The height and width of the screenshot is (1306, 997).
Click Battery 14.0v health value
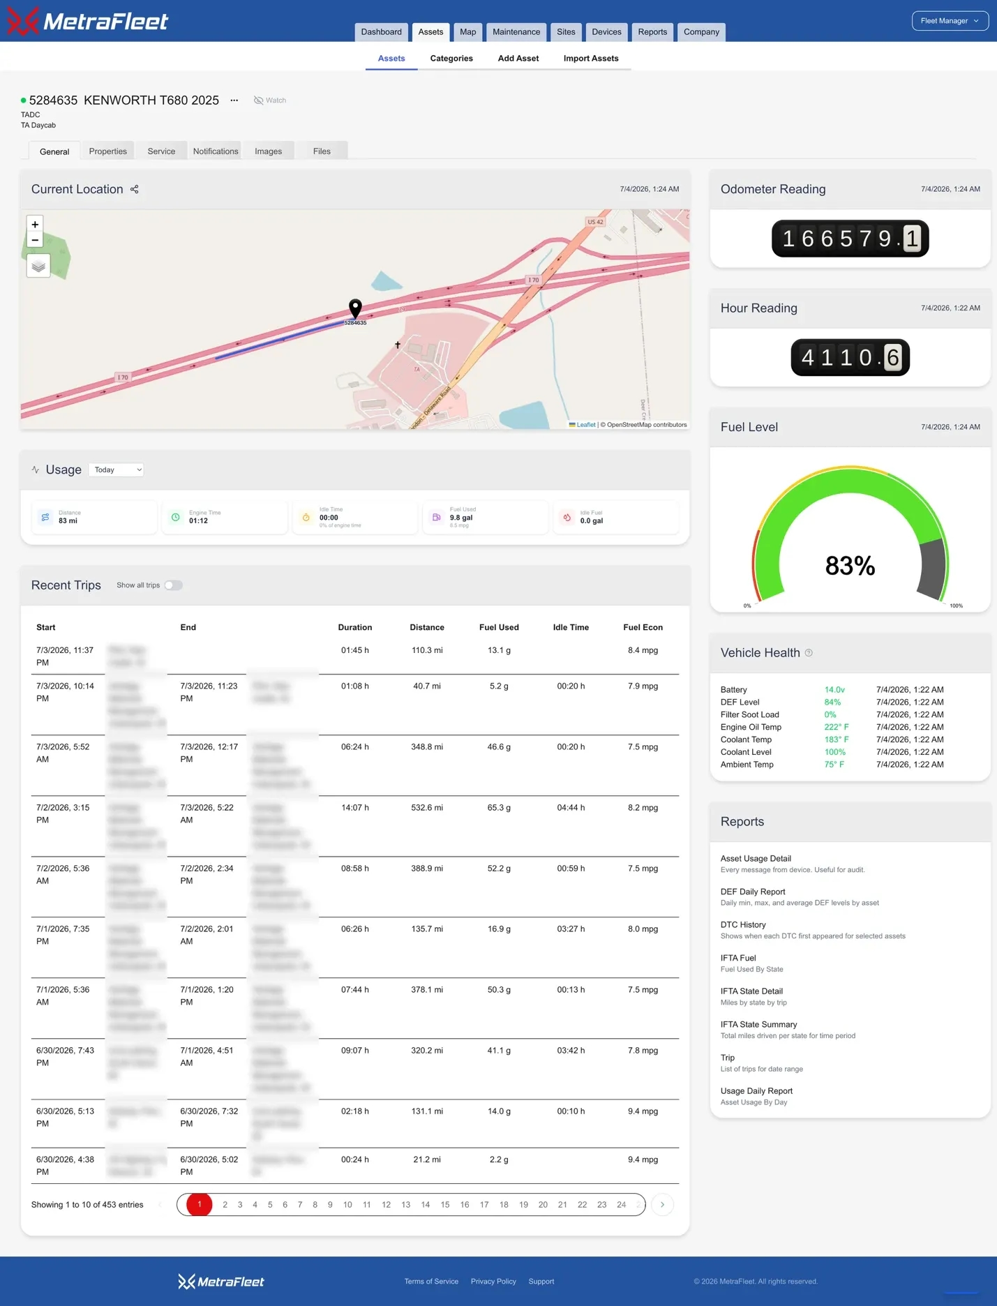(834, 690)
